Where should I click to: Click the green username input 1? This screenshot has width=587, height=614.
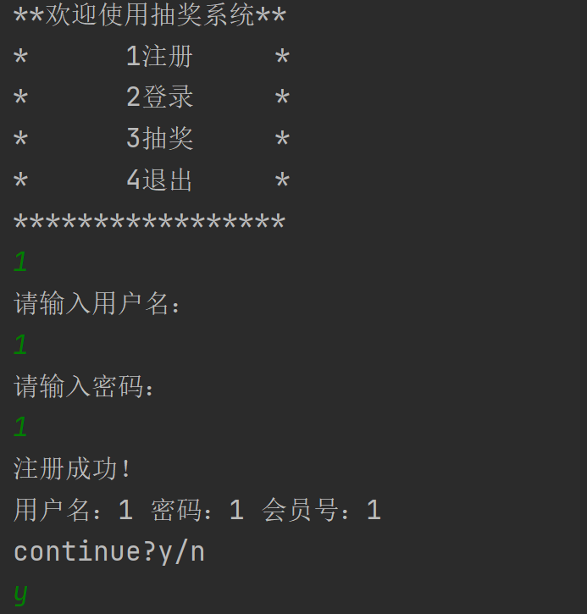(20, 345)
